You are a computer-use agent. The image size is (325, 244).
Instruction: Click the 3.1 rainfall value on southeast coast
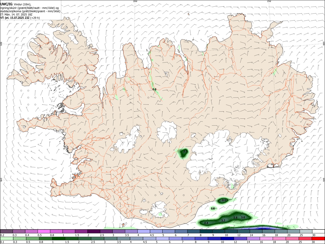224,201
